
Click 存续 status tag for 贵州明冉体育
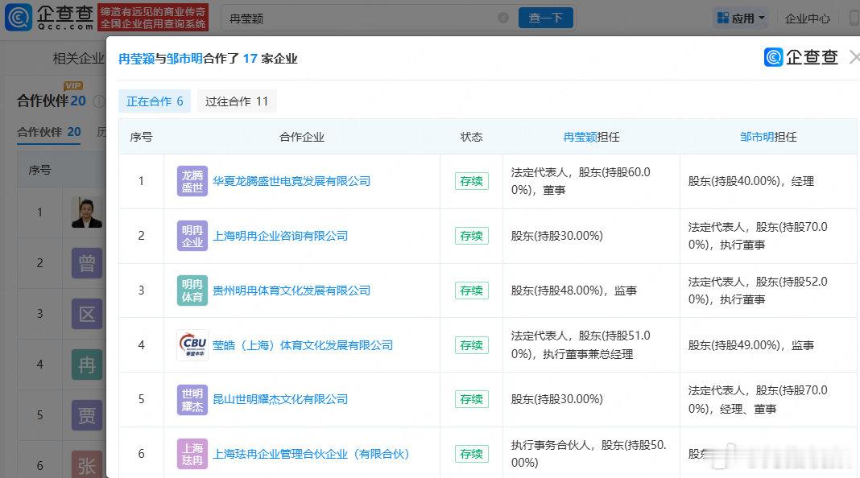coord(472,291)
